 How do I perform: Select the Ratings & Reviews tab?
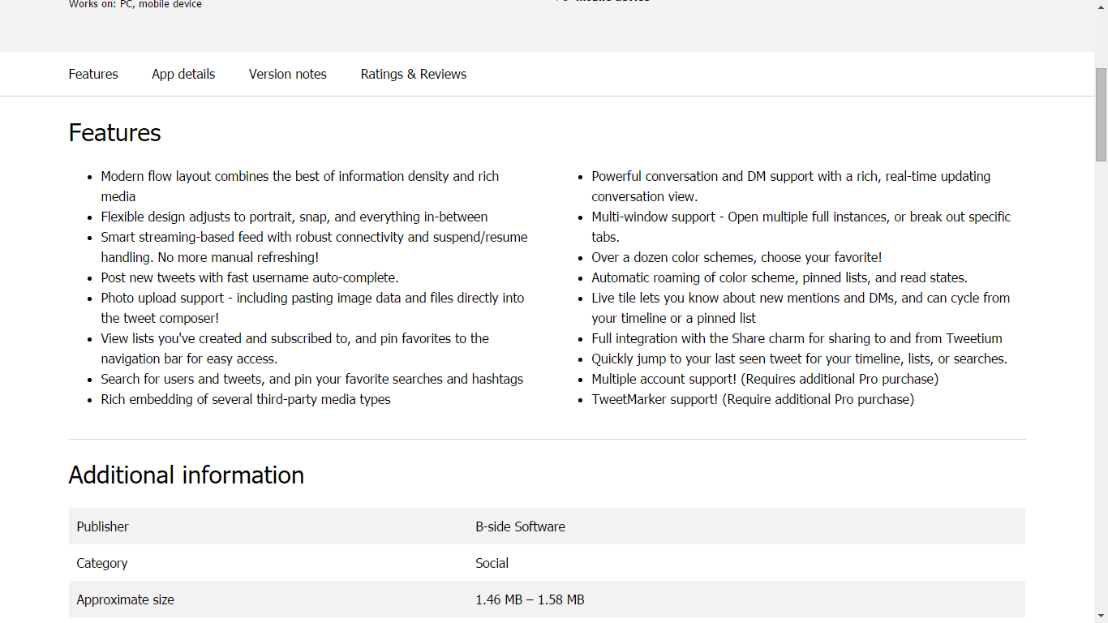point(414,74)
